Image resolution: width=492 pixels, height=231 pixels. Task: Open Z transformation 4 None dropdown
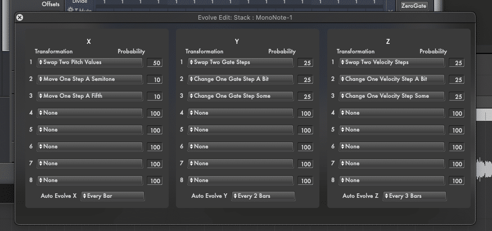[391, 113]
